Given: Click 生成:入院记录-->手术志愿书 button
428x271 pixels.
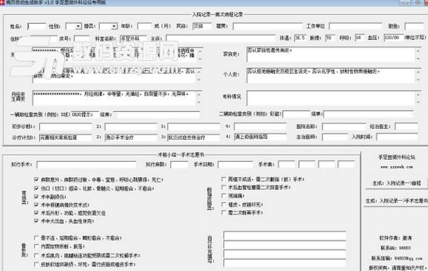Looking at the screenshot, I should tap(396, 201).
